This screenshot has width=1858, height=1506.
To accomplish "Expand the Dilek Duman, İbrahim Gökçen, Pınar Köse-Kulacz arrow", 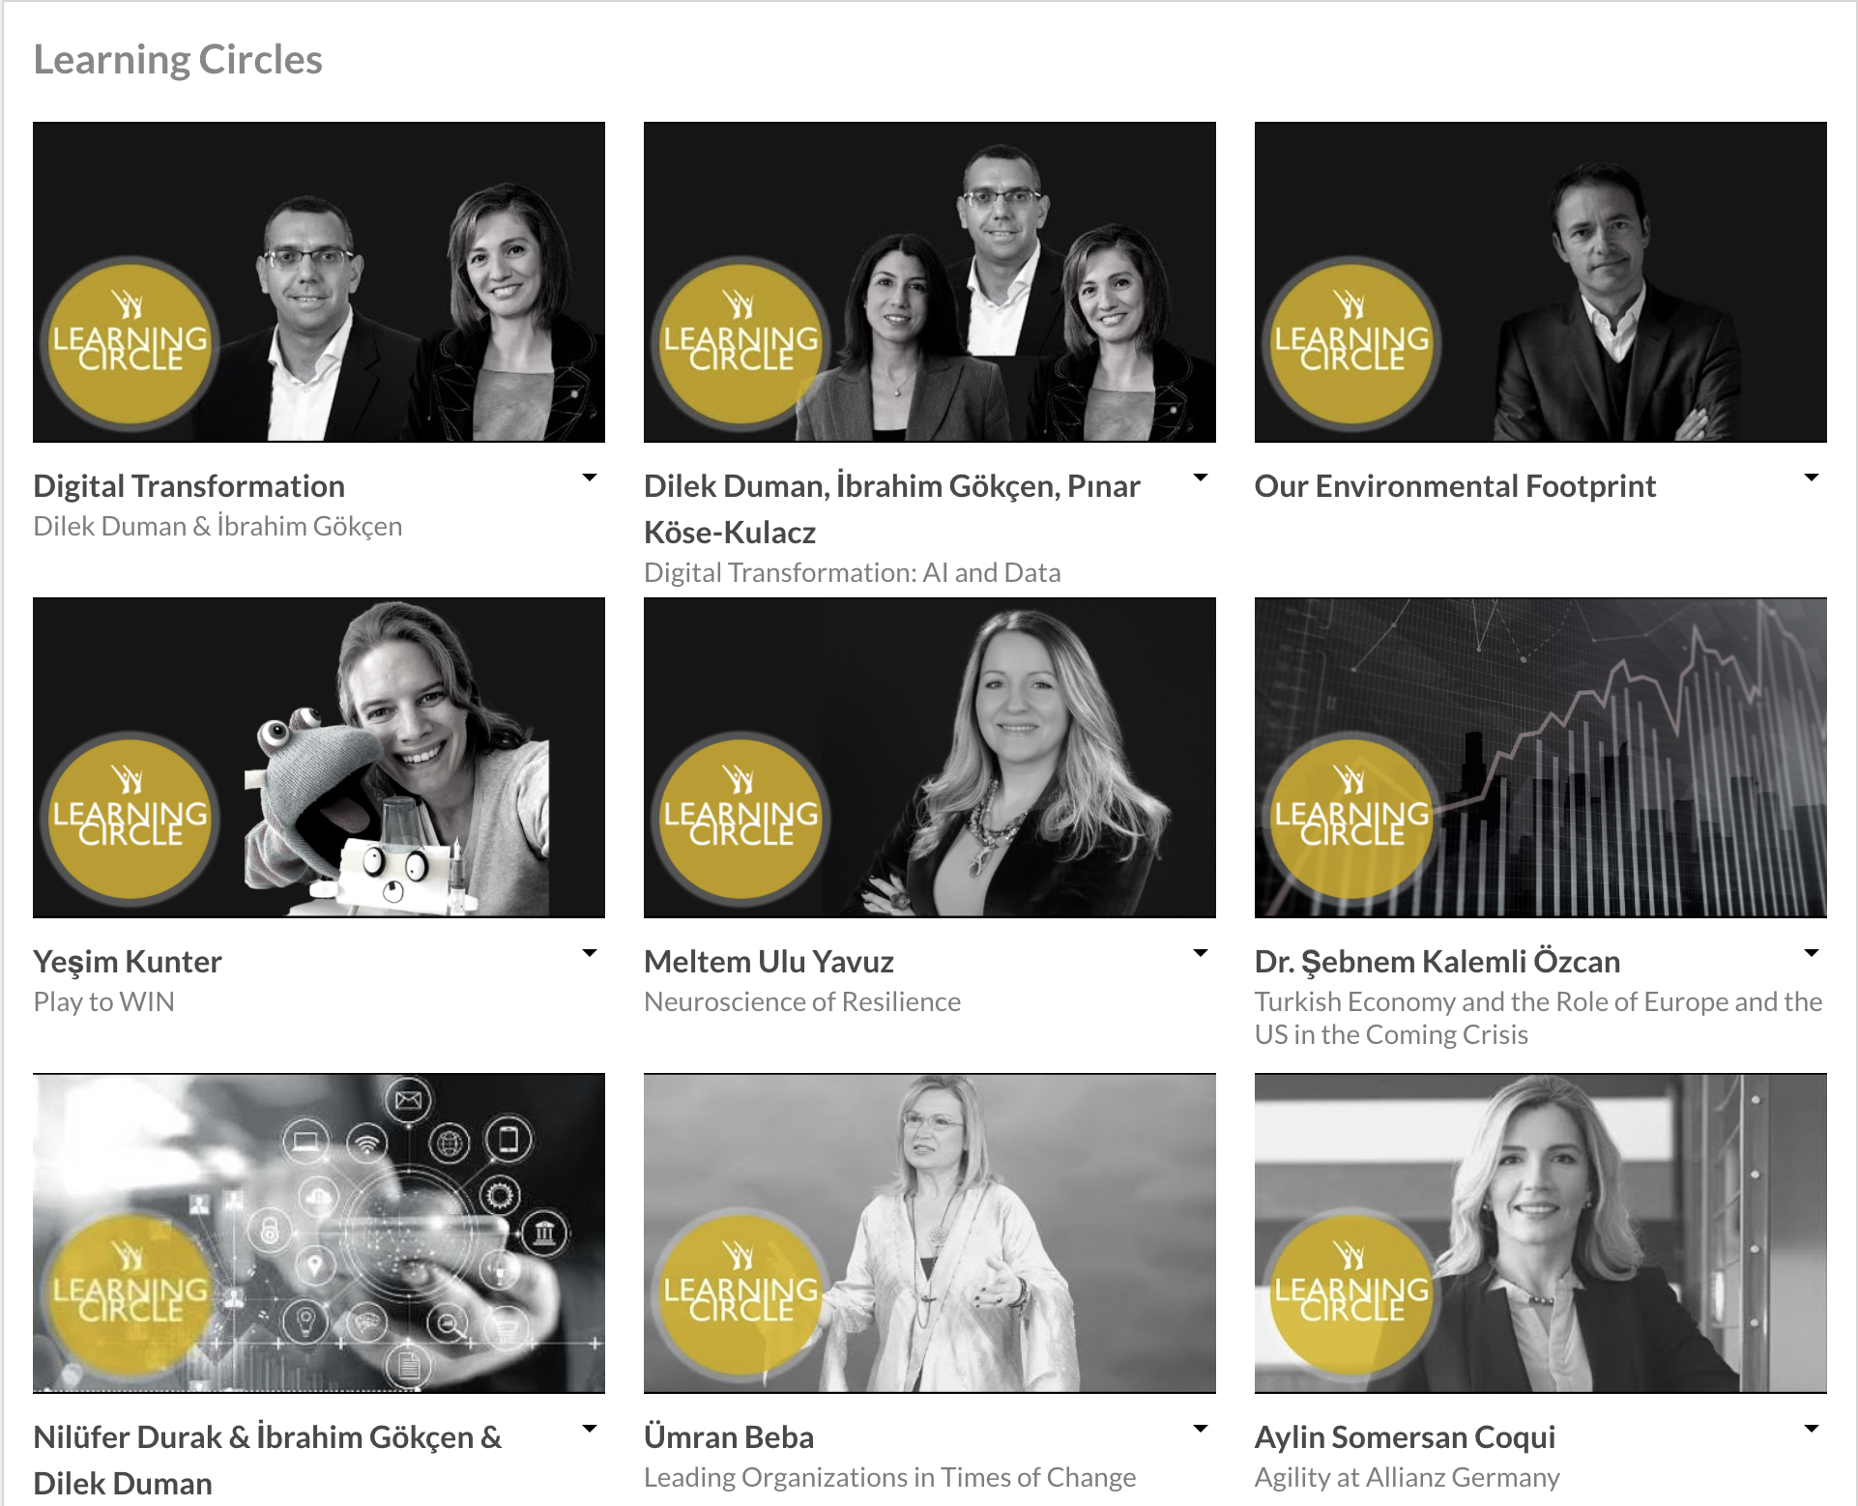I will click(1201, 478).
